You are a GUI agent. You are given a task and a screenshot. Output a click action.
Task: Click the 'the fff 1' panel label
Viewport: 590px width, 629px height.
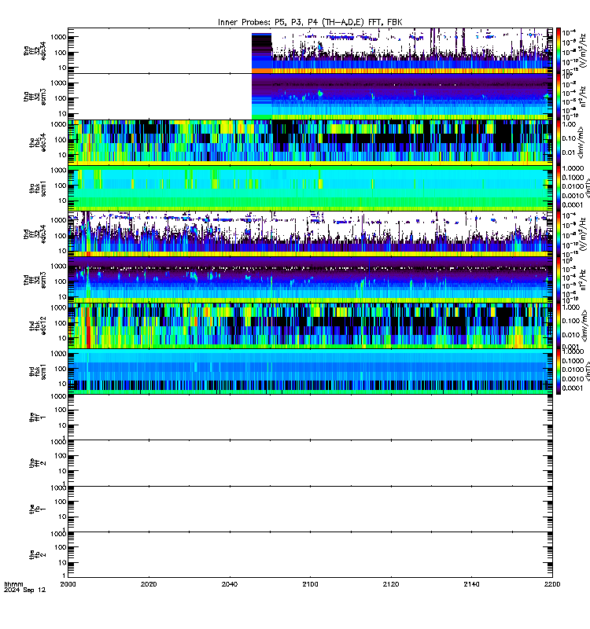click(38, 417)
